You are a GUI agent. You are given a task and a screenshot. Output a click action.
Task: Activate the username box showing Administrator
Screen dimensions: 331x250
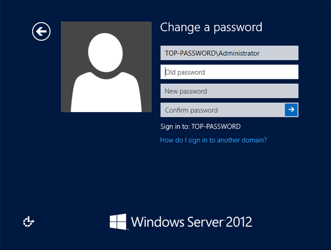229,53
